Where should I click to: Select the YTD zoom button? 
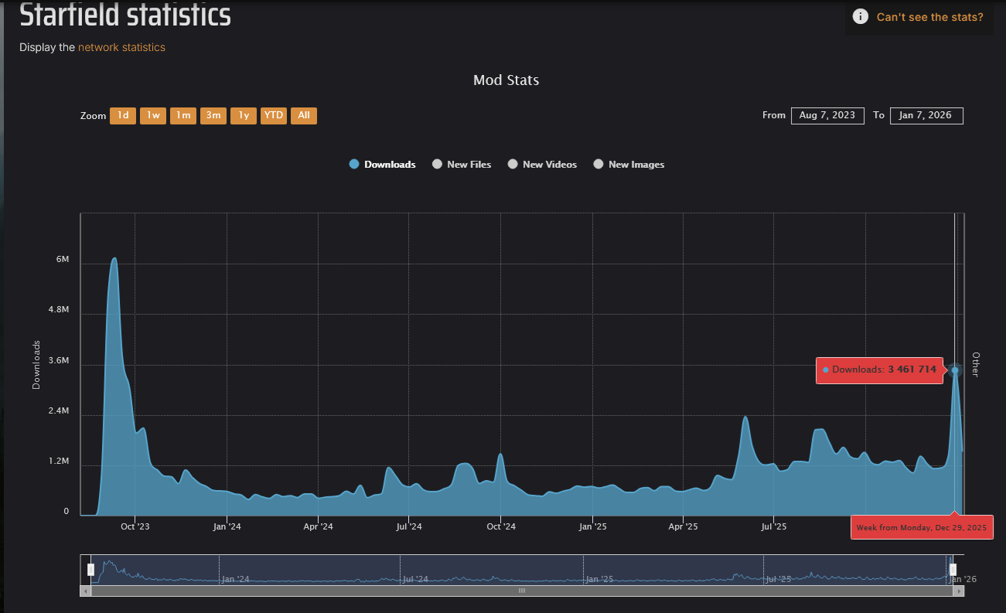[x=274, y=116]
